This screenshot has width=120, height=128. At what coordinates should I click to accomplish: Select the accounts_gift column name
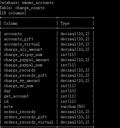point(18,39)
